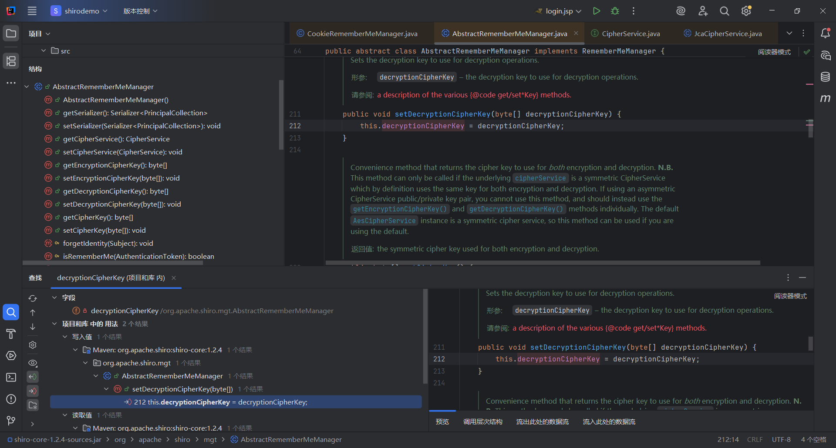
Task: Click the getEncryptionCipherKey() doc link
Action: 400,209
